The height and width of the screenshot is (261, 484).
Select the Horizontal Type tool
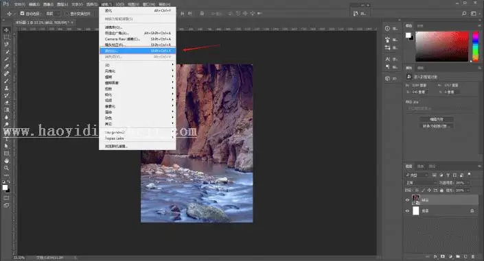point(6,139)
